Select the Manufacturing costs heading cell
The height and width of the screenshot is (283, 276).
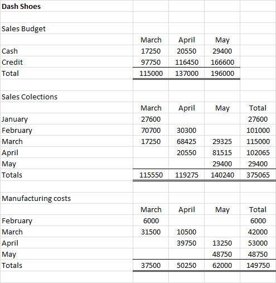(x=66, y=198)
